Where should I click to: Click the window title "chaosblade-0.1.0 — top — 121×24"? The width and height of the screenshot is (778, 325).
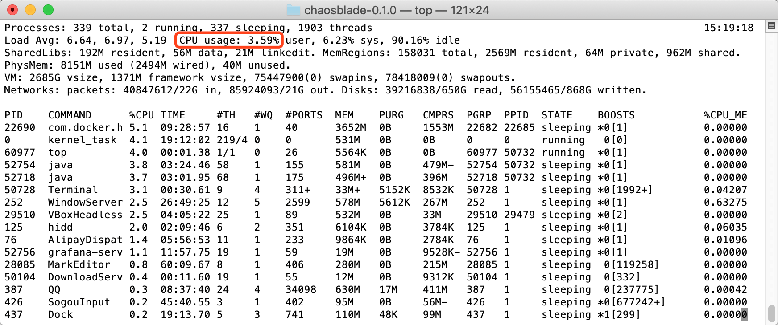[397, 10]
